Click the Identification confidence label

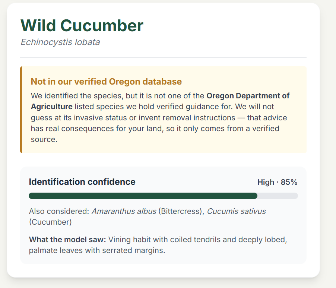(x=82, y=182)
